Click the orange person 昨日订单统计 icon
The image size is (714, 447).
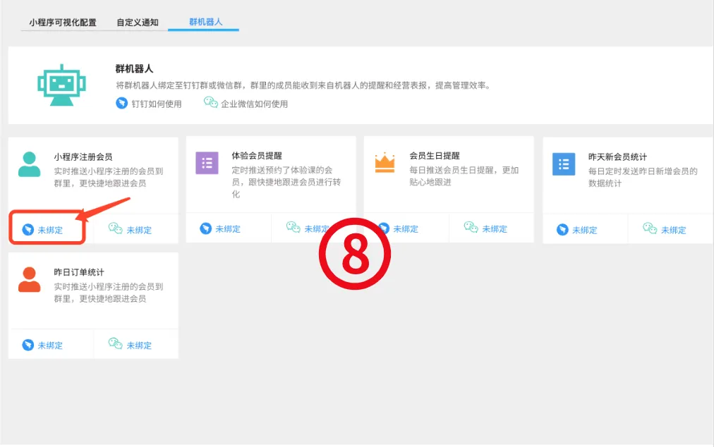[x=29, y=279]
